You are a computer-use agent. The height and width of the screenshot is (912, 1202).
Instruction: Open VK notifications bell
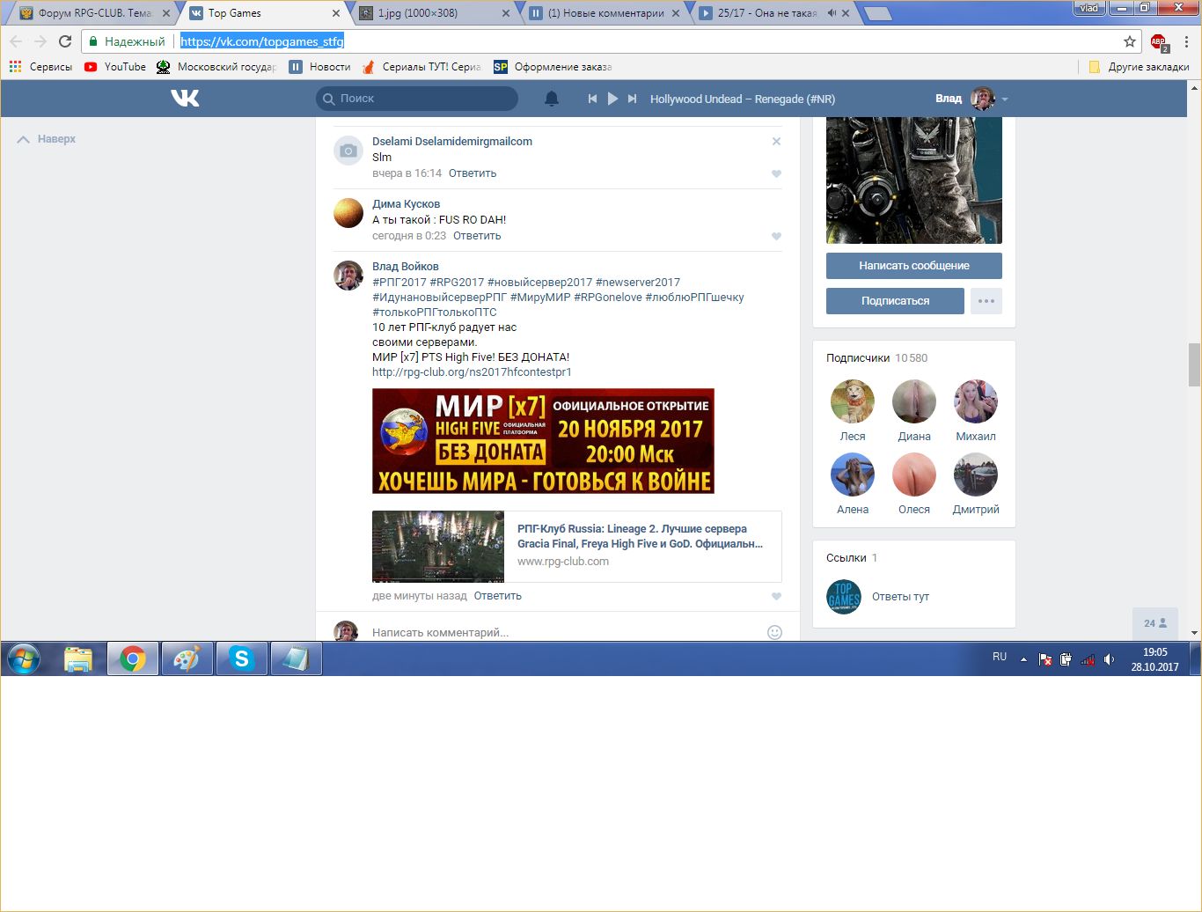(552, 99)
